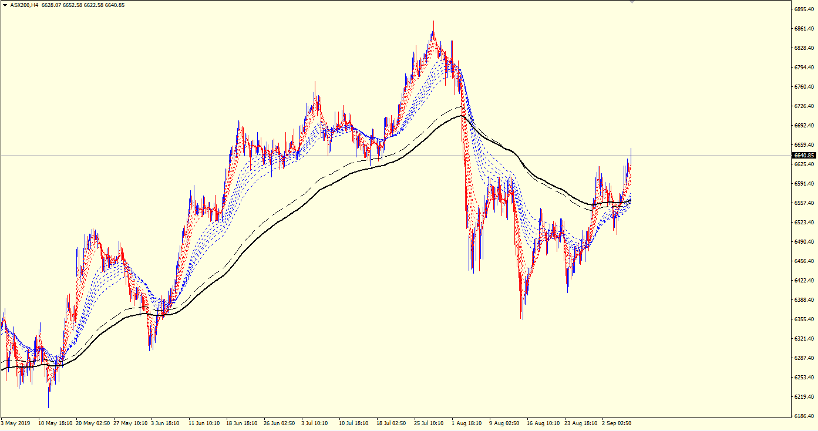Click the 10 Jul 18:10 time label
818x431 pixels.
[354, 423]
